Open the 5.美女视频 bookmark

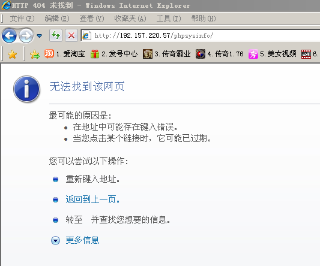[273, 54]
